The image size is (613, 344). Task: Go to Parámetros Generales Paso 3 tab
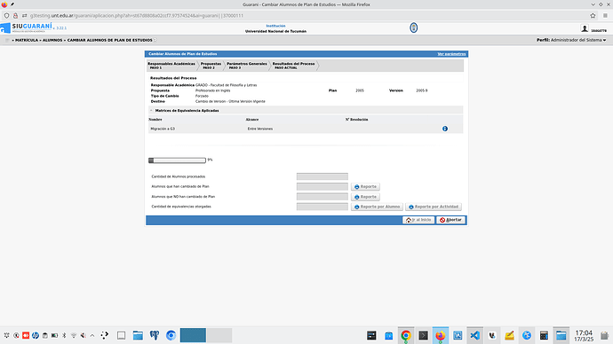tap(247, 66)
